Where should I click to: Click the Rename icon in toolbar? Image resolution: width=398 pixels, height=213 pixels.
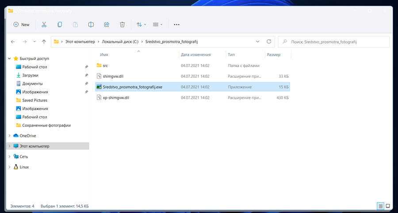click(x=91, y=25)
